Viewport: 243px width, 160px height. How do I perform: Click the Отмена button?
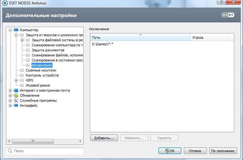point(195,151)
